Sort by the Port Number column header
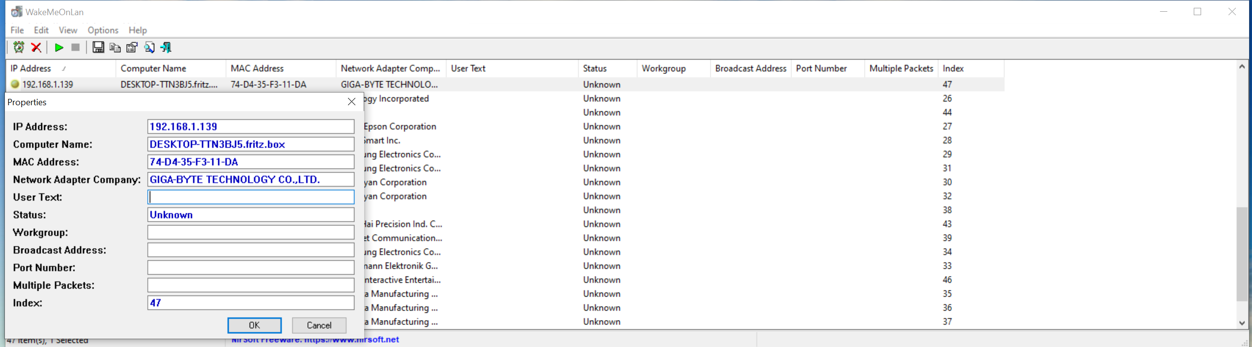 point(828,69)
